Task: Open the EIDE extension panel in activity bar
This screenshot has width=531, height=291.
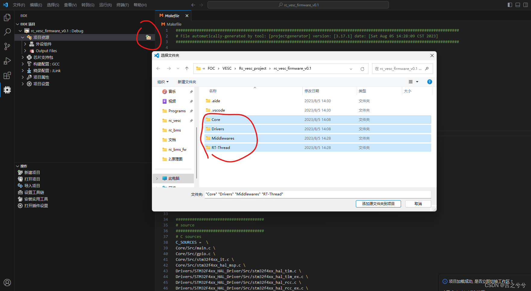Action: click(7, 90)
